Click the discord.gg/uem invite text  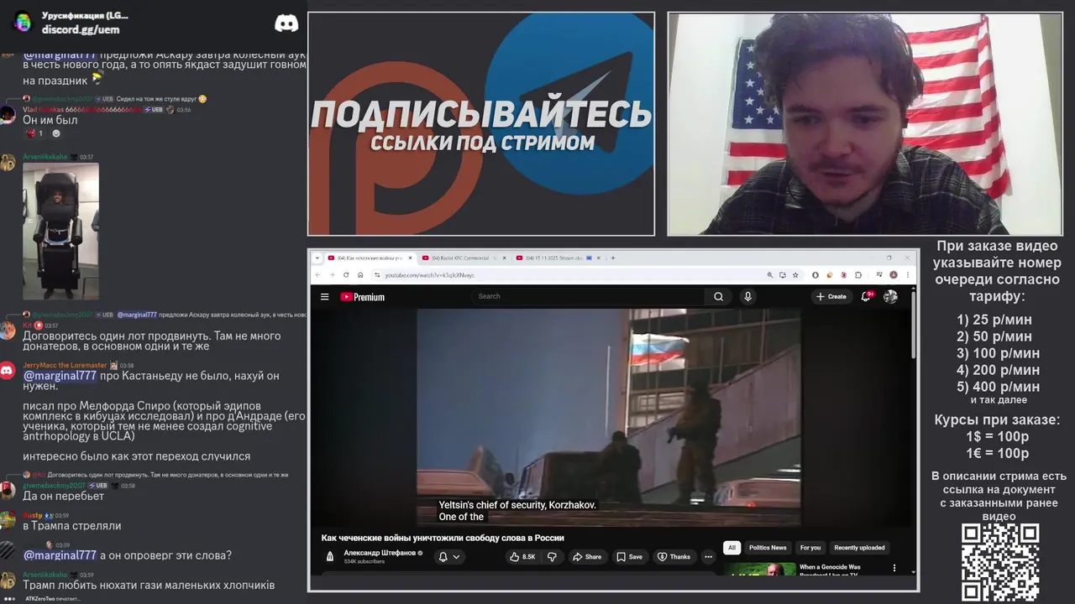click(x=81, y=29)
